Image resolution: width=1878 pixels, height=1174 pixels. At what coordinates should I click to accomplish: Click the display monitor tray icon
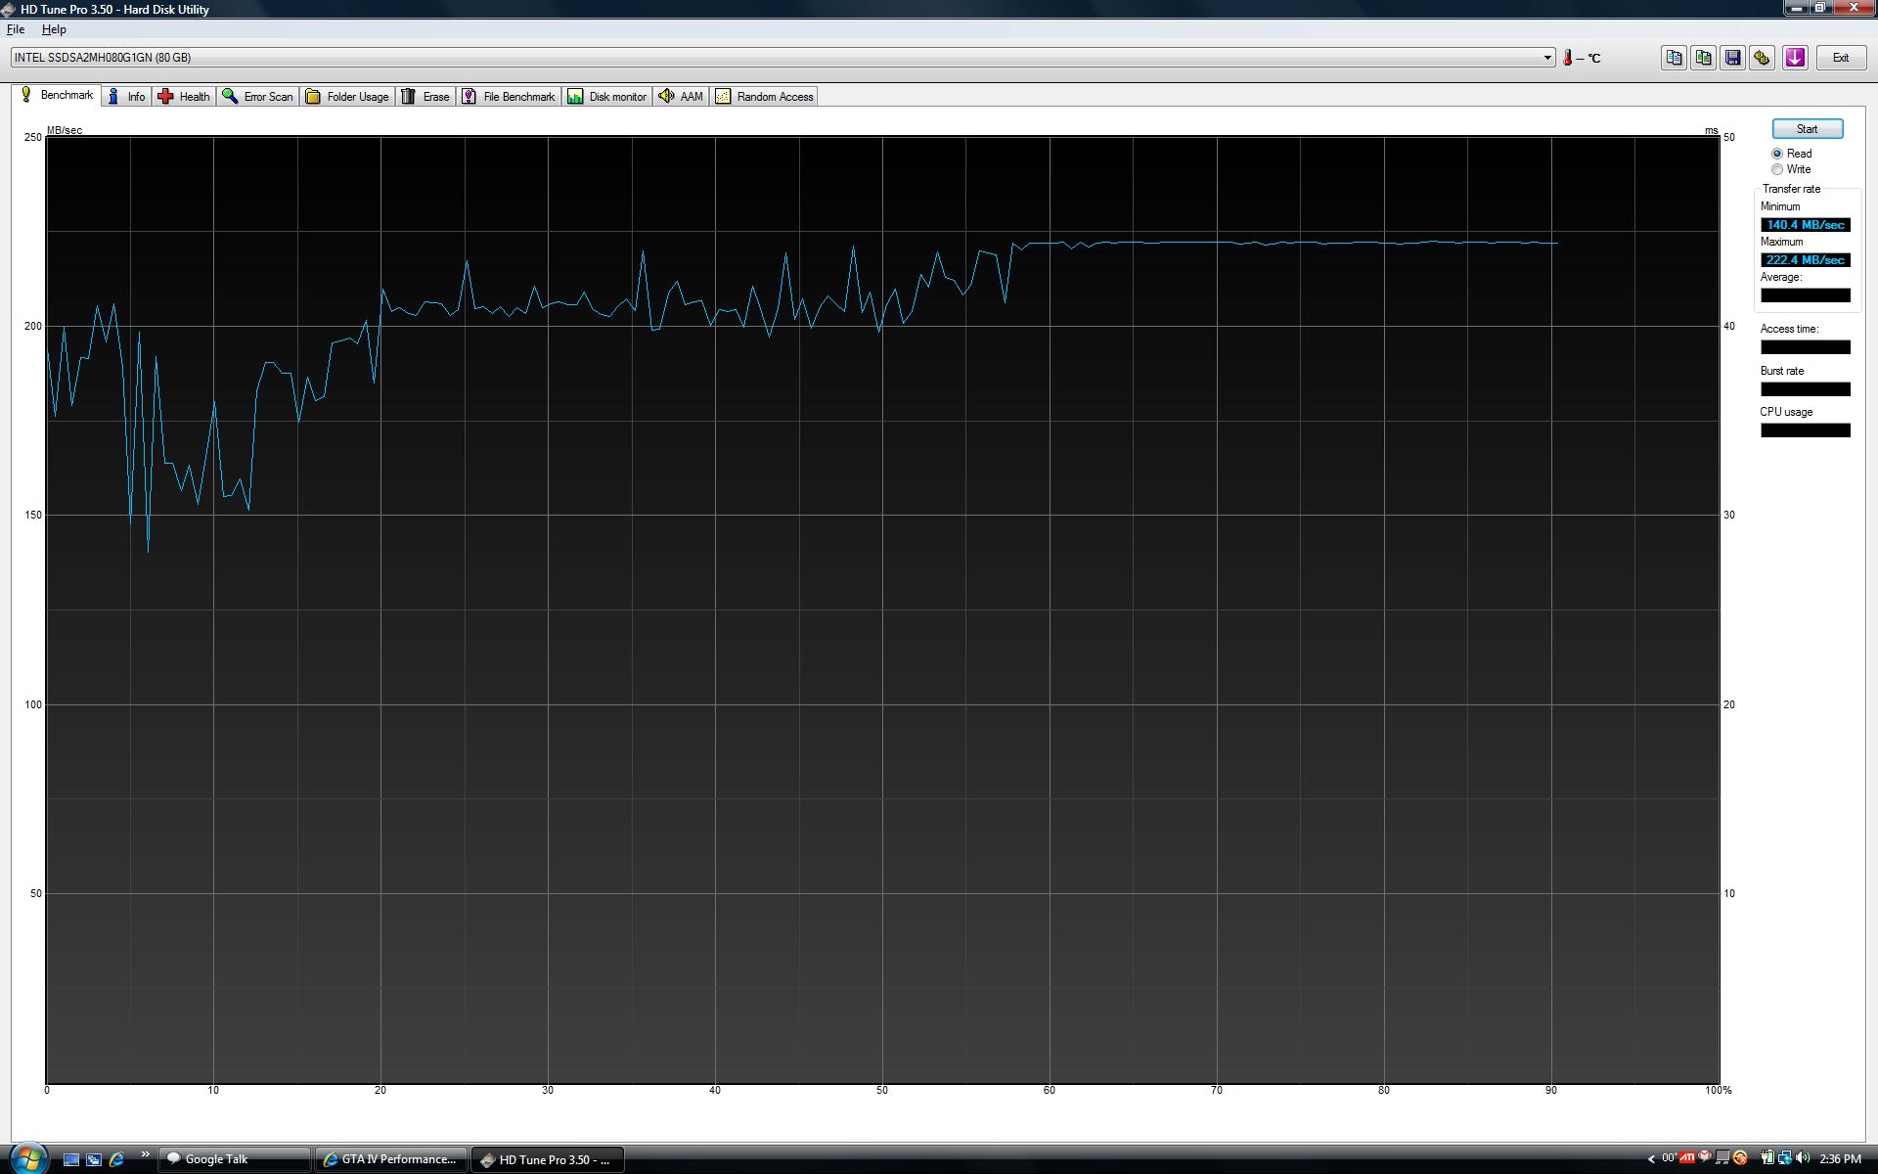click(x=1721, y=1159)
